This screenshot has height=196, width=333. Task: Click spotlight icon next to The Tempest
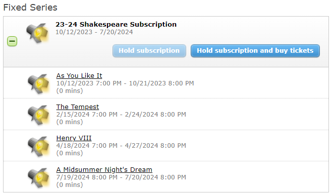(x=39, y=115)
